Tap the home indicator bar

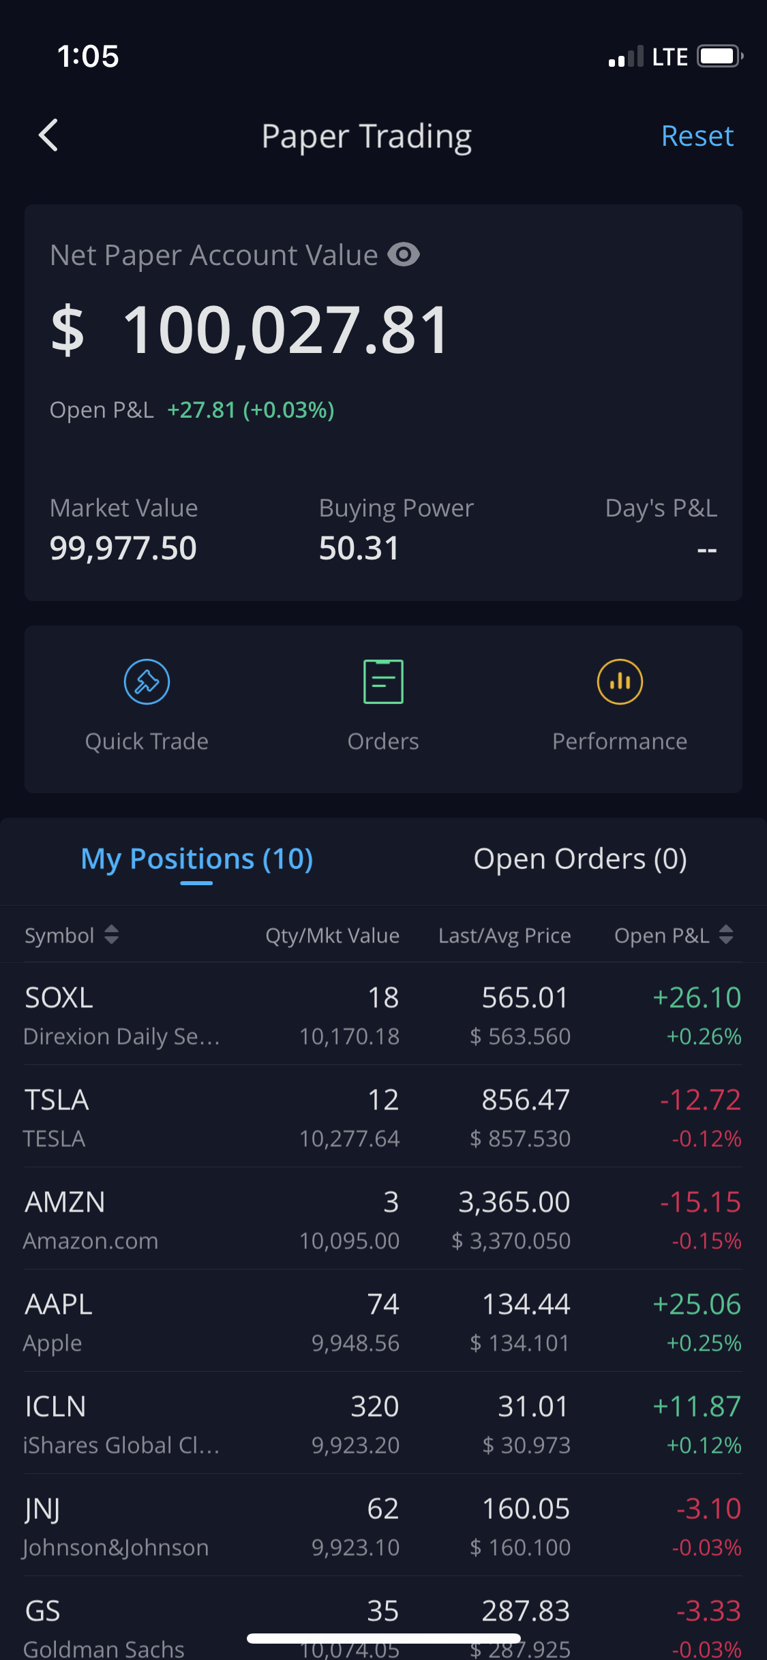(383, 1638)
